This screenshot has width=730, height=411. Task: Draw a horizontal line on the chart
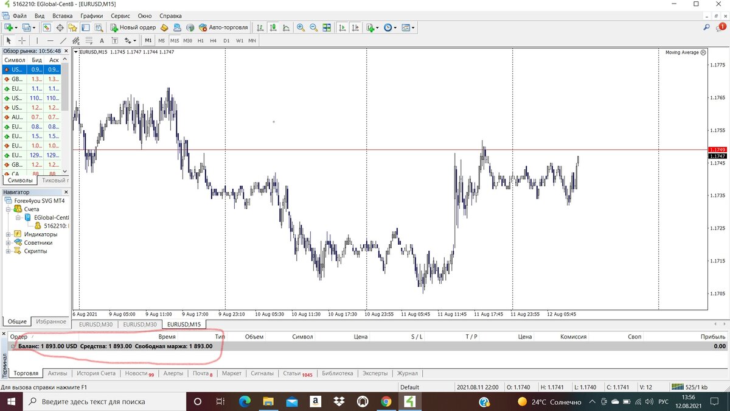[50, 41]
